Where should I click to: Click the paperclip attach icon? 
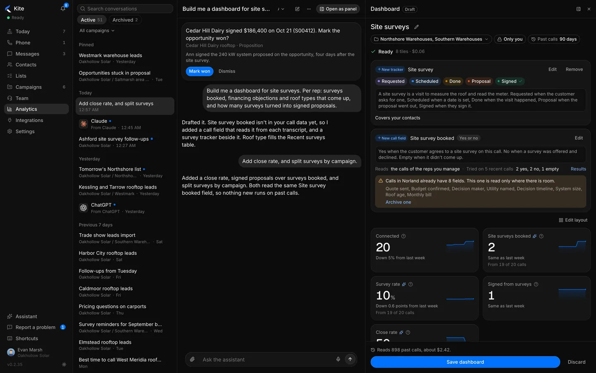[192, 359]
